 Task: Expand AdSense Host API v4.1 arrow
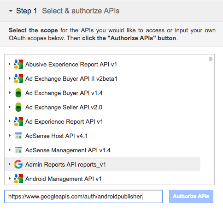(10, 136)
